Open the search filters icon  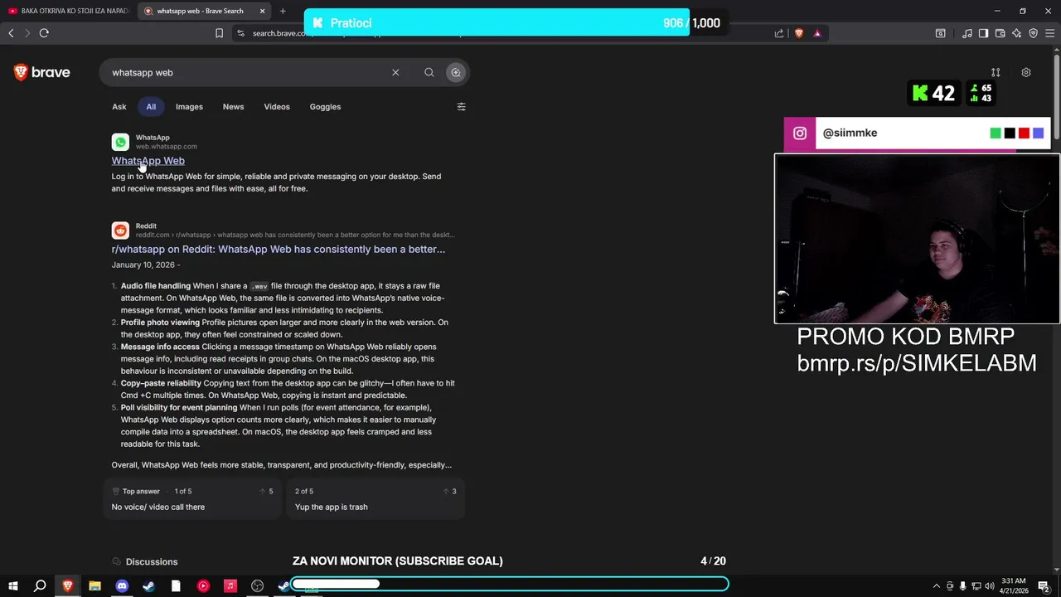click(462, 107)
